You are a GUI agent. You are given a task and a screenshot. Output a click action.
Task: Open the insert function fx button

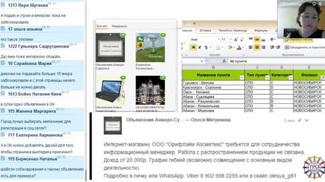tap(224, 61)
